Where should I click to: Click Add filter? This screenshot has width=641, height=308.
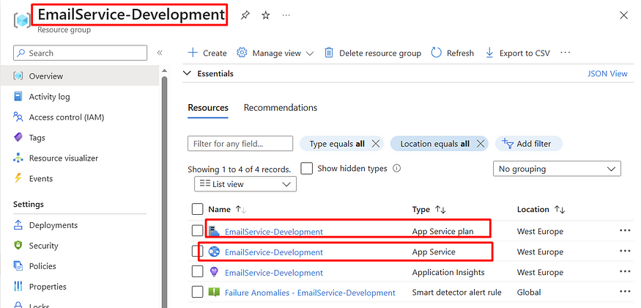529,144
